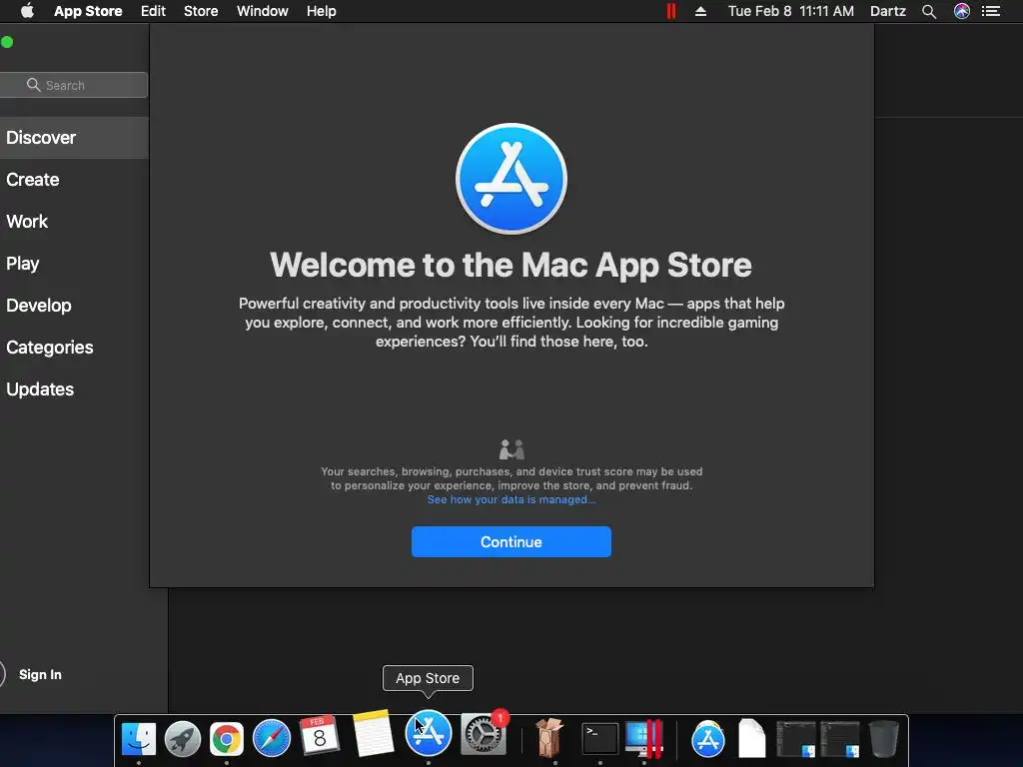The width and height of the screenshot is (1023, 767).
Task: Activate Siri from the menu bar
Action: pos(962,11)
